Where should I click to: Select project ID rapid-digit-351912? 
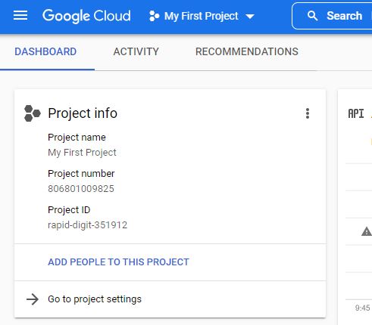pyautogui.click(x=88, y=225)
